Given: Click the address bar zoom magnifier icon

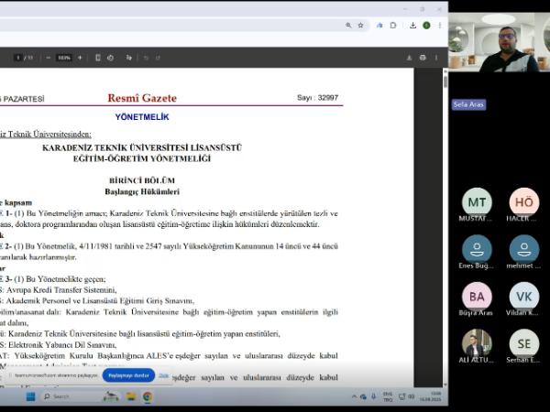Looking at the screenshot, I should [348, 26].
